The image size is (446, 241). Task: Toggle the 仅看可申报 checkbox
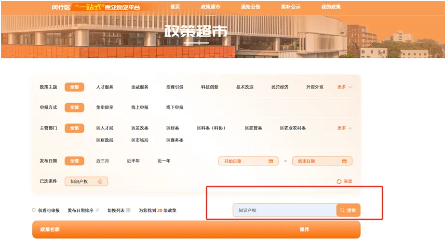[x=34, y=210]
